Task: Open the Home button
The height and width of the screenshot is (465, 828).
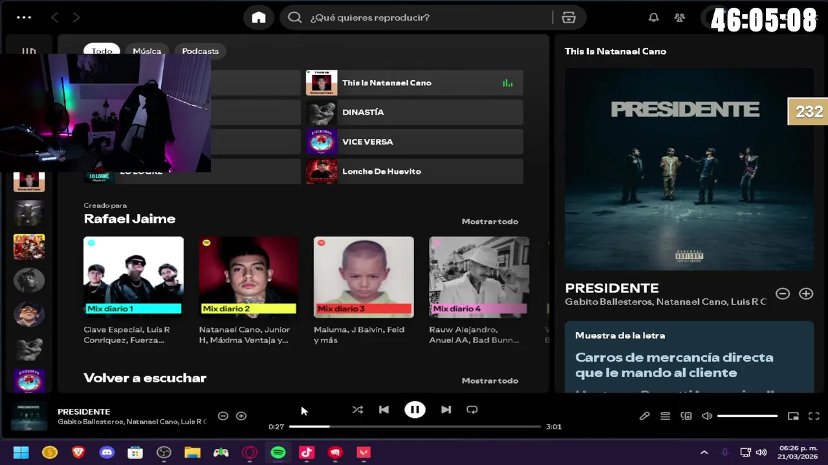Action: point(259,17)
